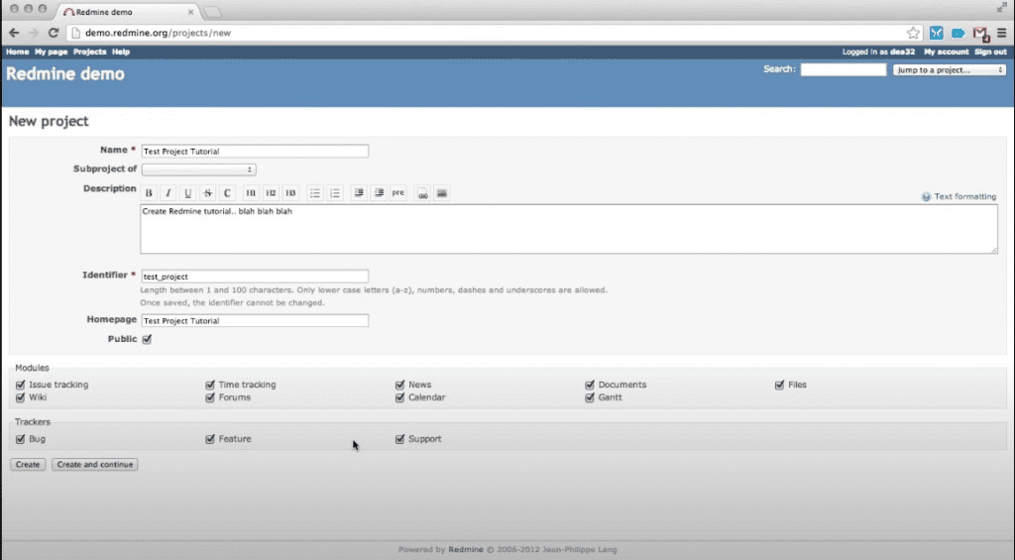Uncheck the Gantt module
The height and width of the screenshot is (560, 1015).
point(590,397)
